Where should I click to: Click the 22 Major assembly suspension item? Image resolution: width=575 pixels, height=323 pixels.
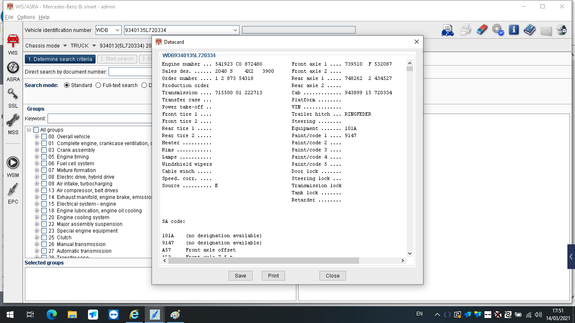coord(85,224)
